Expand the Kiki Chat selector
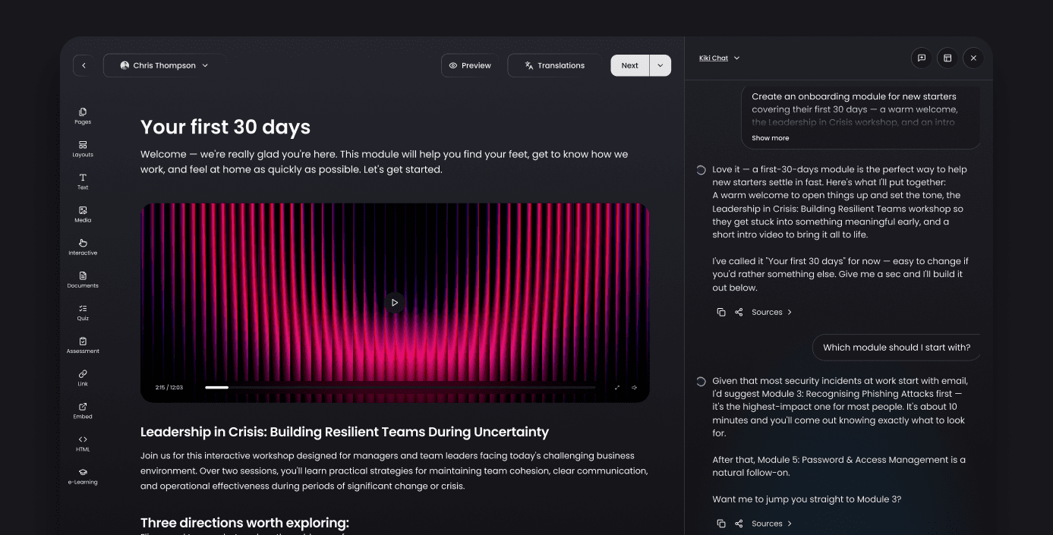1053x535 pixels. (719, 58)
